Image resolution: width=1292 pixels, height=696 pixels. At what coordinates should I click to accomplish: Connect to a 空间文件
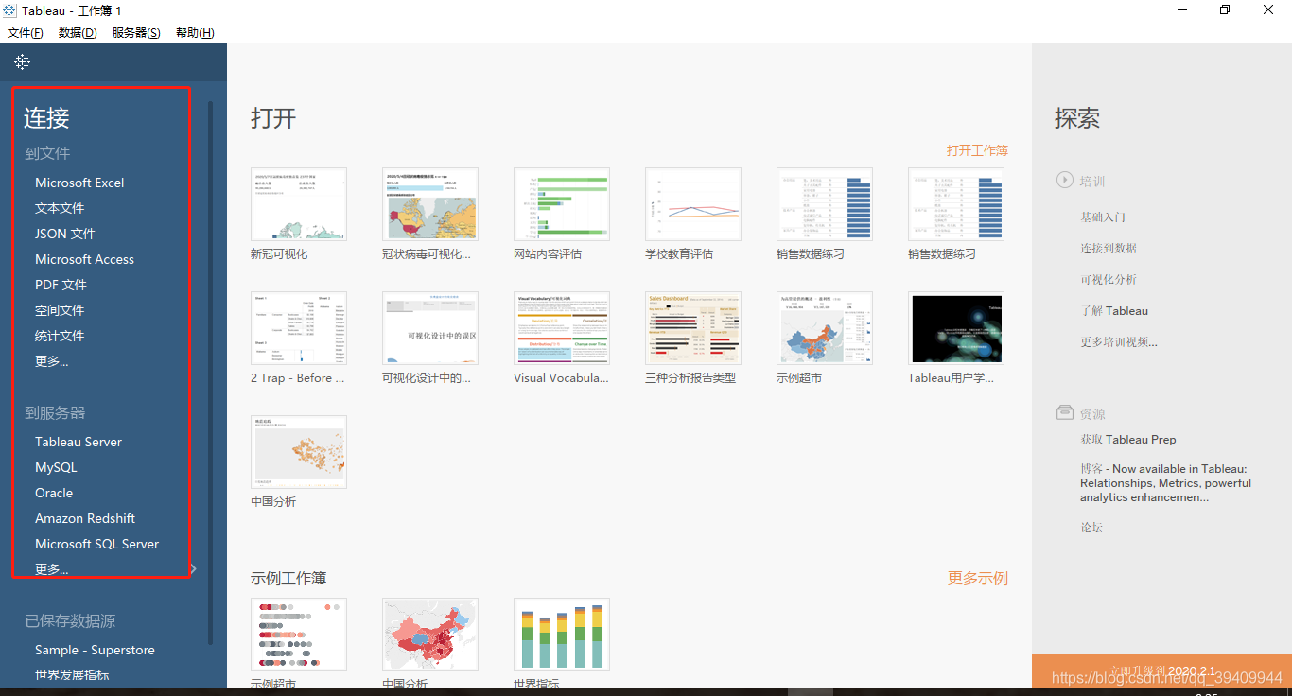60,310
